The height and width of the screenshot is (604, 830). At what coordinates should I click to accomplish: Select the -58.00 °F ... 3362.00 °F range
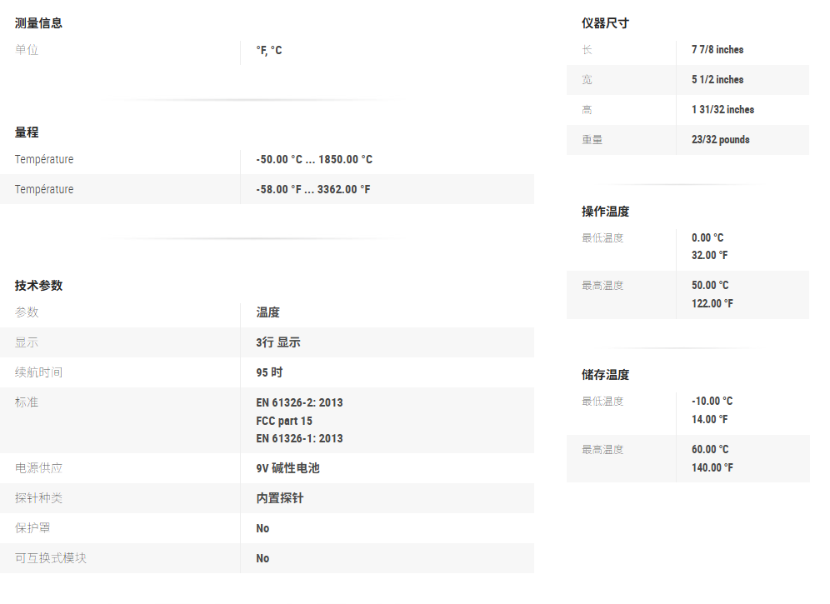(313, 190)
